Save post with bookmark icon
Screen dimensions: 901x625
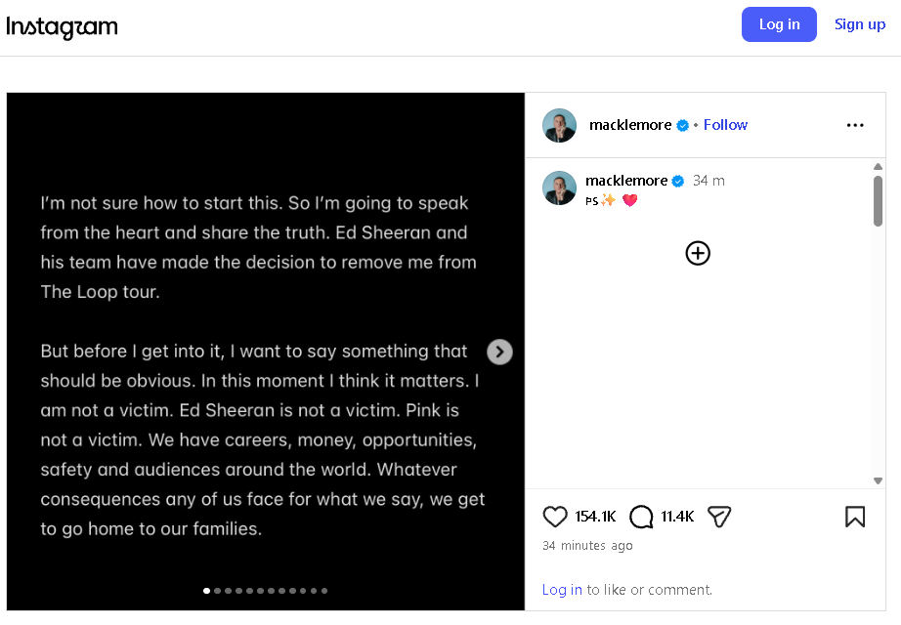[855, 517]
